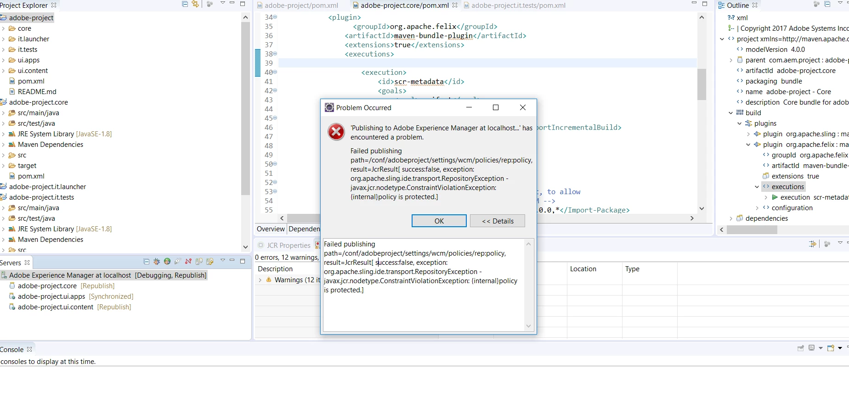This screenshot has width=849, height=408.
Task: Expand the ui.apps folder
Action: click(x=3, y=60)
